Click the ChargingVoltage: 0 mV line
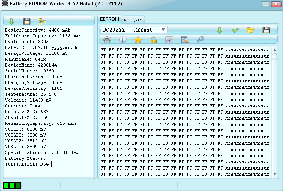This screenshot has height=191, width=283. pos(33,82)
